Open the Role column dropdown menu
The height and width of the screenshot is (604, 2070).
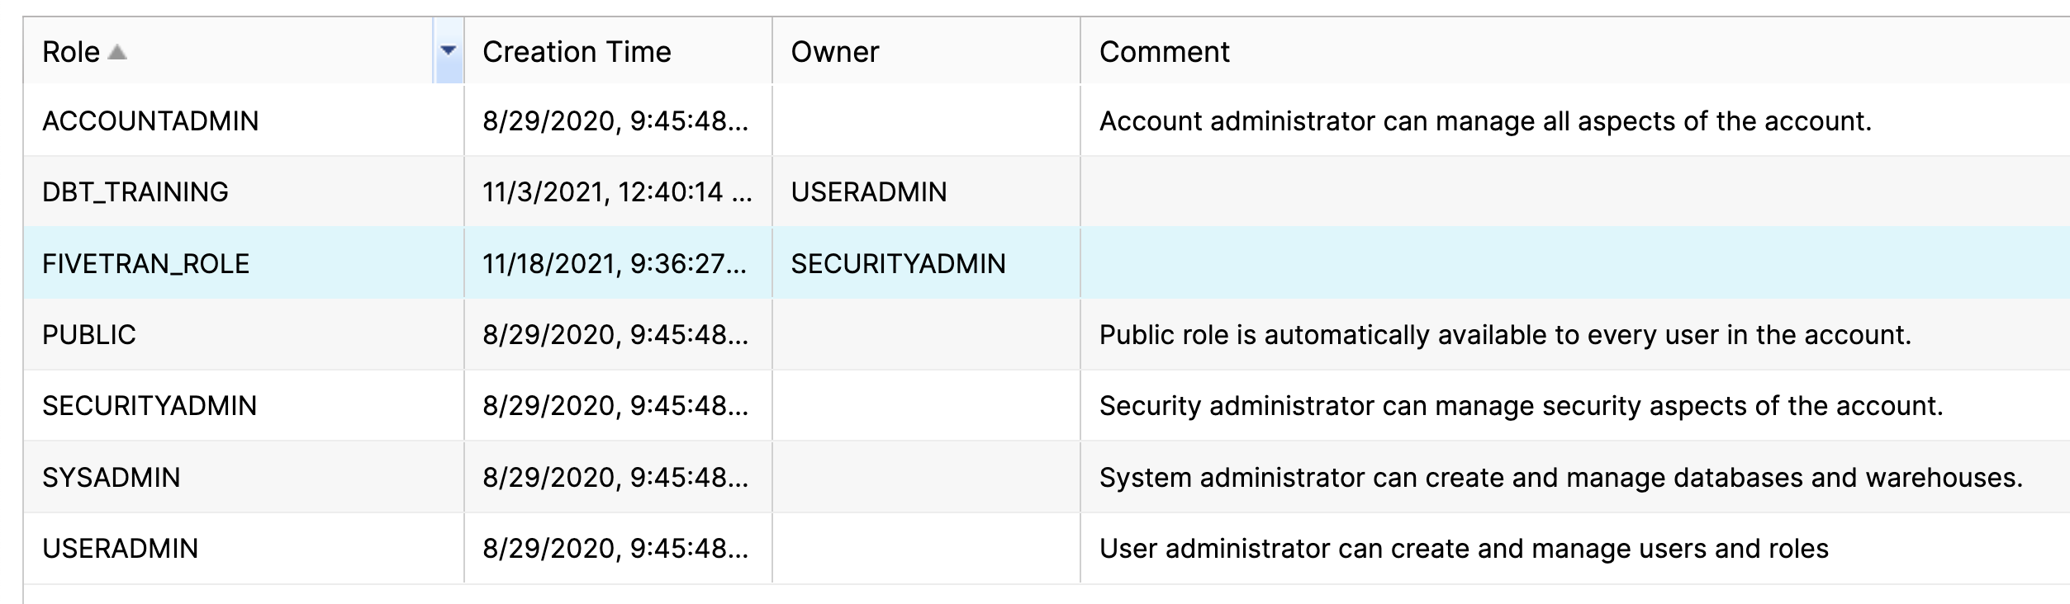(x=448, y=50)
